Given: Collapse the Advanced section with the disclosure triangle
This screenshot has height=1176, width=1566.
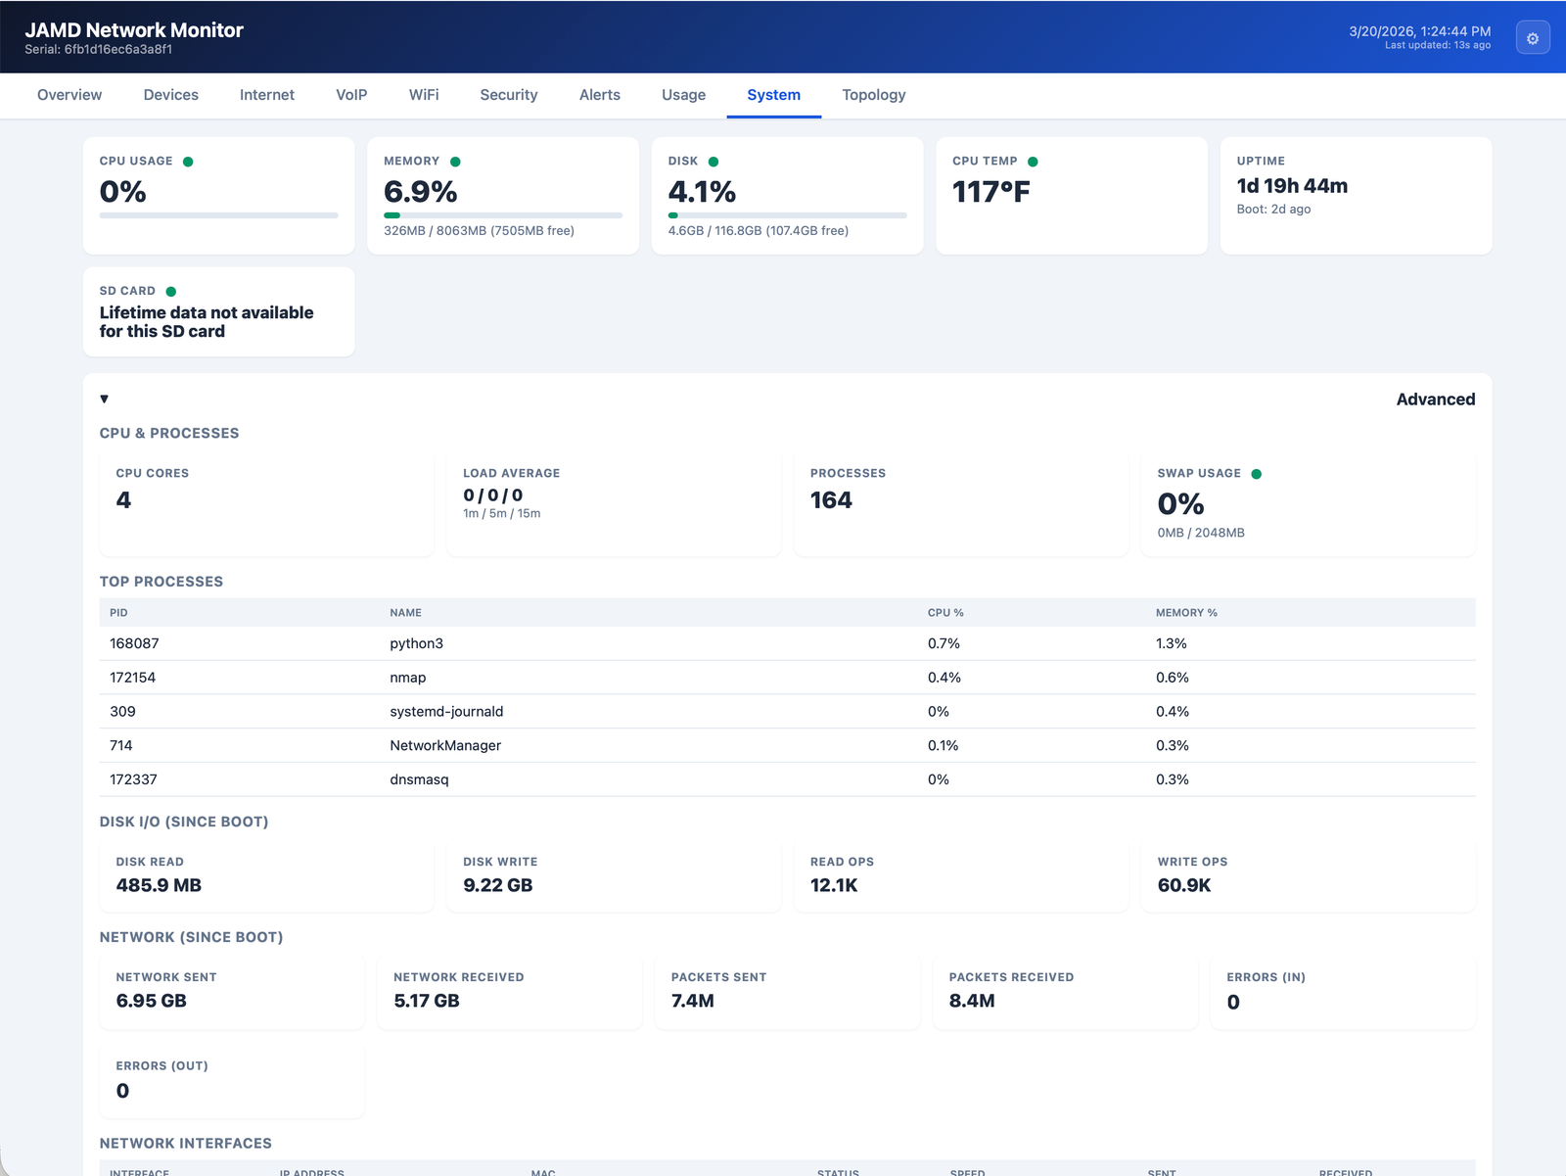Looking at the screenshot, I should pos(105,399).
